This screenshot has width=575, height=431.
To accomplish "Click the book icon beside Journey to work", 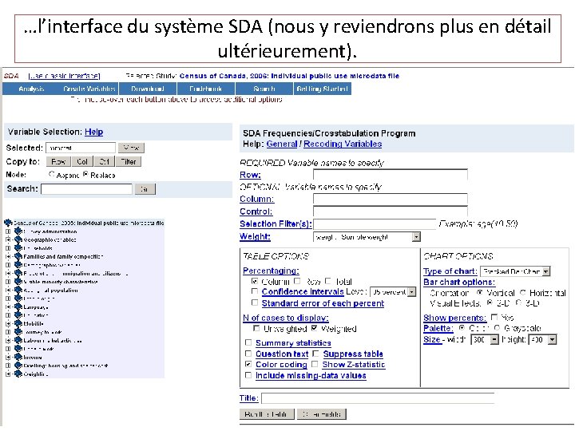I will pos(18,332).
